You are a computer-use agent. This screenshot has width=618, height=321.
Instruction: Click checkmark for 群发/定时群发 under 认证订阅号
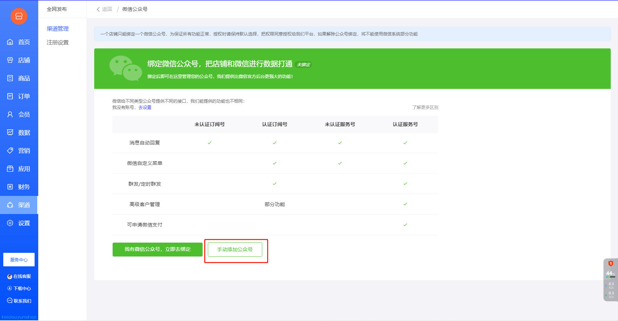(x=275, y=184)
